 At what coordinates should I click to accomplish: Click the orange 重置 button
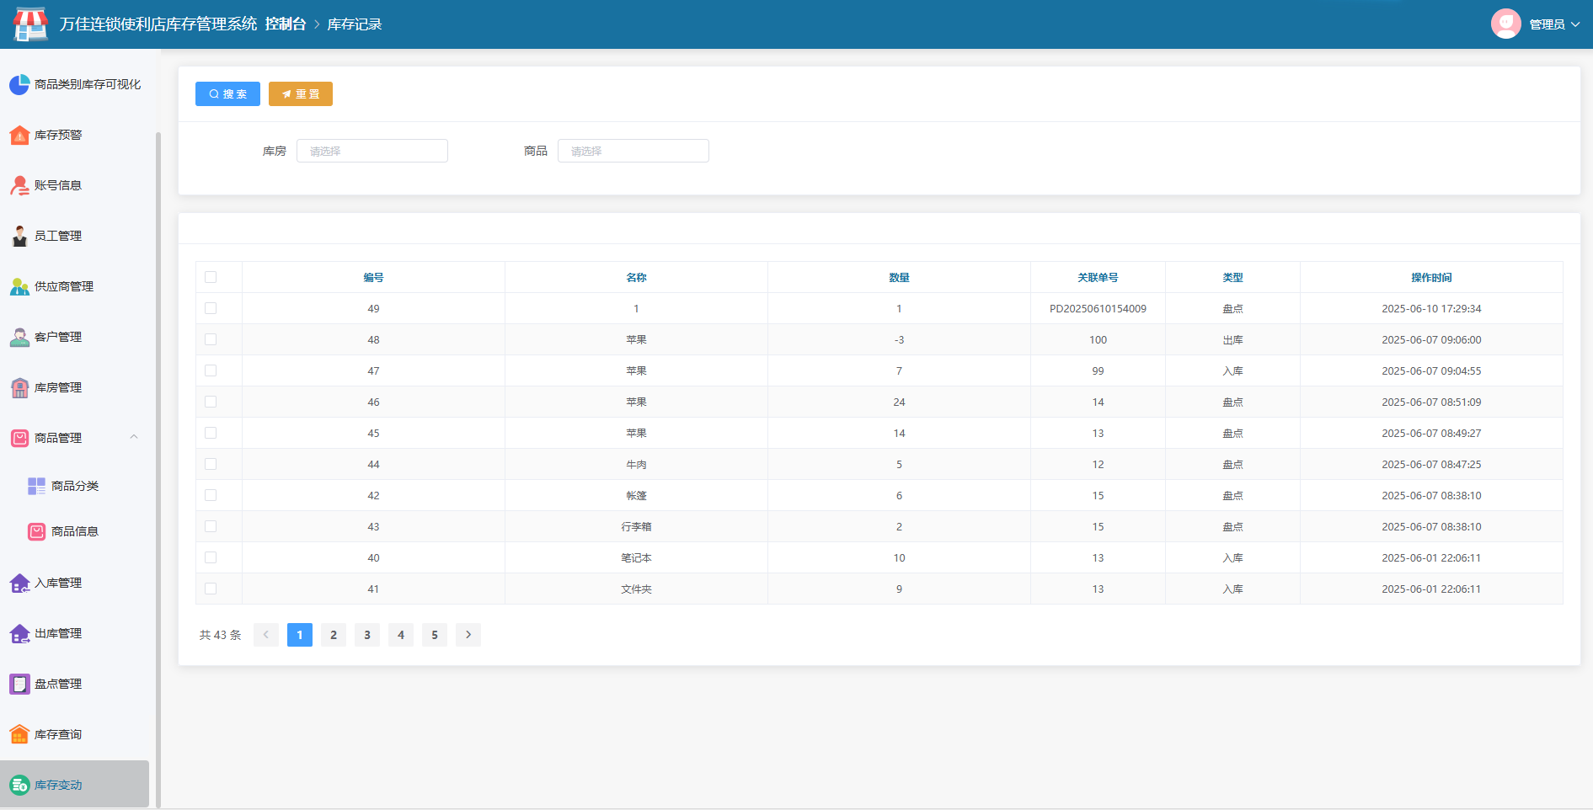pos(301,94)
